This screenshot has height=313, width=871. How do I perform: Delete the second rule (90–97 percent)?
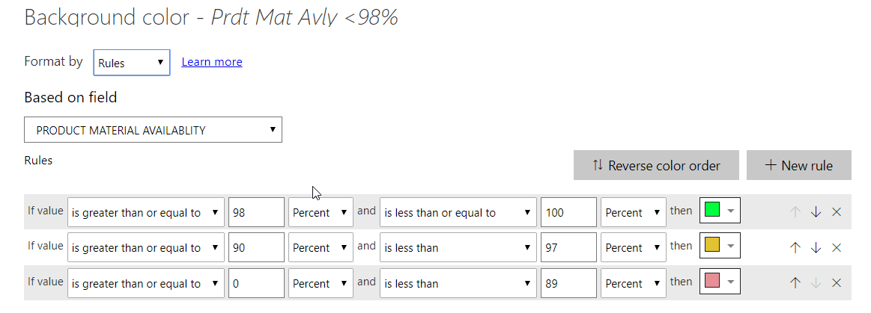(837, 247)
